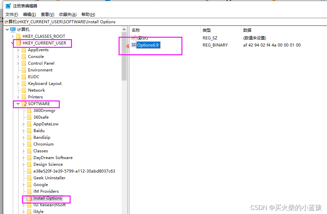This screenshot has height=214, width=327.
Task: Click the SOFTWARE folder icon
Action: 24,103
